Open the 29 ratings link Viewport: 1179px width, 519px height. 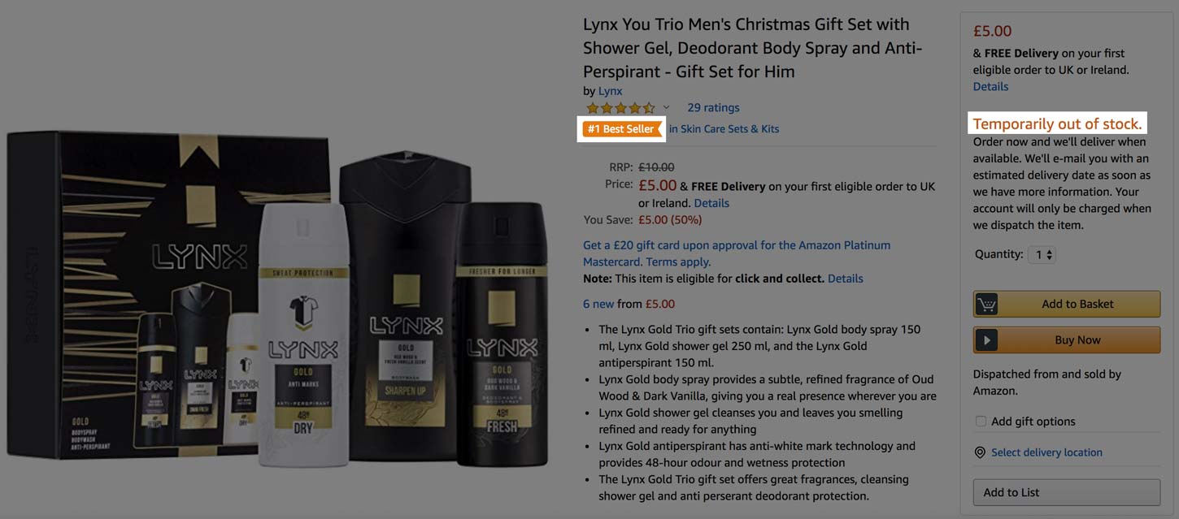tap(713, 107)
